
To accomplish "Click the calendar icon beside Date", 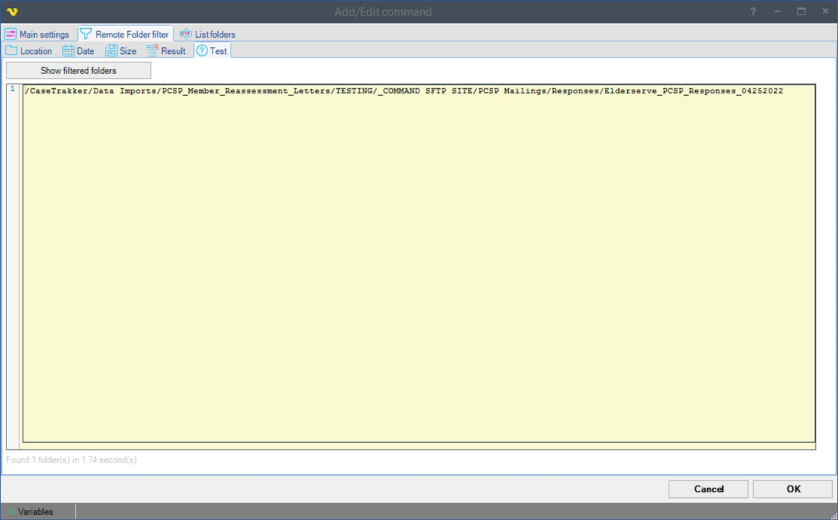I will pos(68,51).
